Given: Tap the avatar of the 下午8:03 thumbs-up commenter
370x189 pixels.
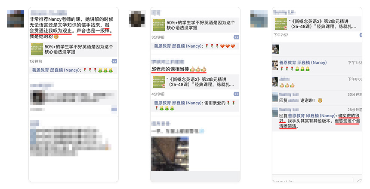Looking at the screenshot, I should [275, 82].
